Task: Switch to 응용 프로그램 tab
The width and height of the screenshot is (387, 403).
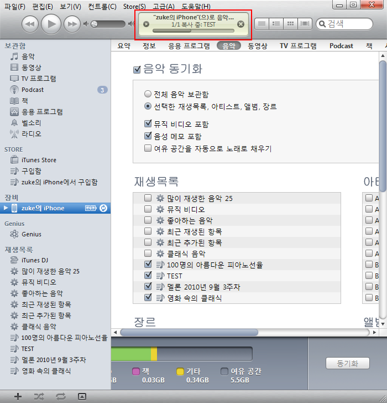Action: 189,46
